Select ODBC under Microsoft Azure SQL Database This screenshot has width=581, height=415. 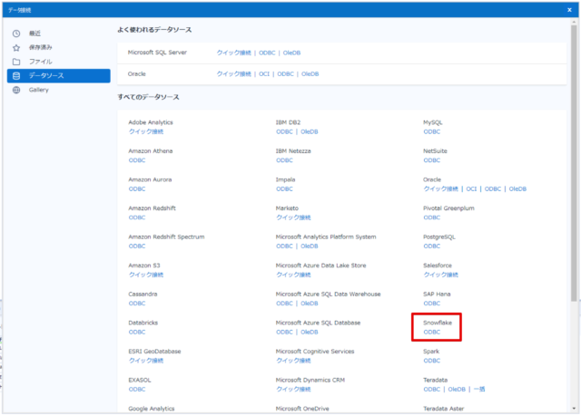click(x=284, y=333)
